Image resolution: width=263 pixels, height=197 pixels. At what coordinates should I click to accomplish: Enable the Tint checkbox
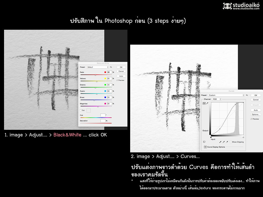[81, 110]
